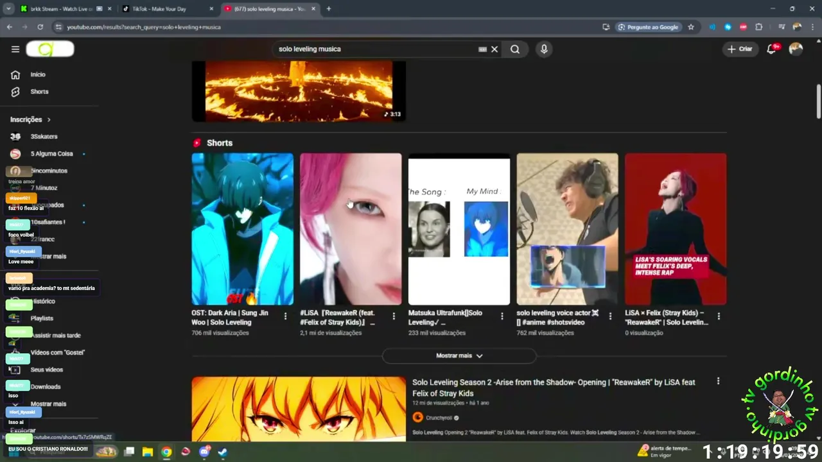822x462 pixels.
Task: Open Steam from the taskbar
Action: point(222,452)
